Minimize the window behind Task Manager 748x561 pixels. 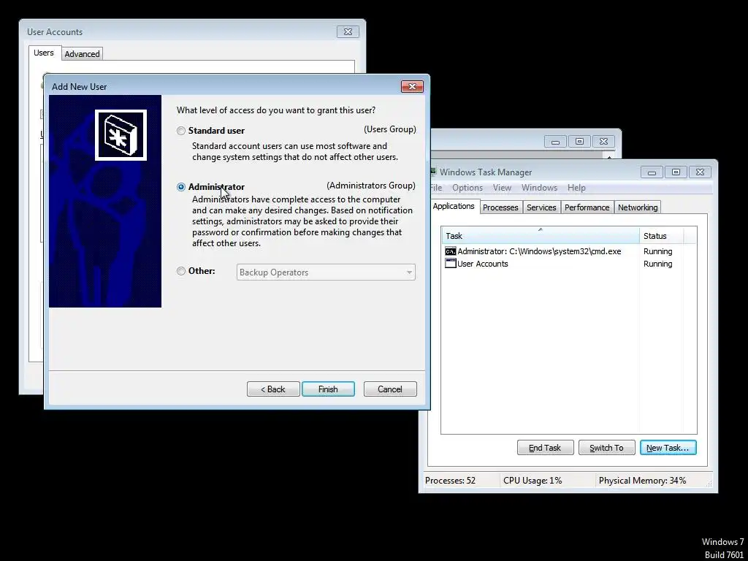click(555, 142)
